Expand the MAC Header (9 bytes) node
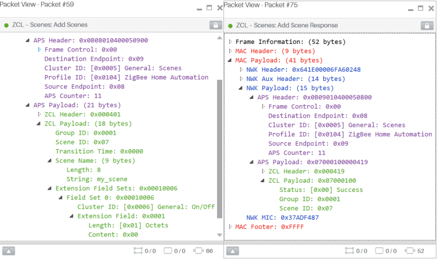 (x=231, y=51)
